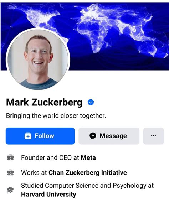The width and height of the screenshot is (169, 202).
Task: Select the 'Works at' text
Action: [34, 173]
